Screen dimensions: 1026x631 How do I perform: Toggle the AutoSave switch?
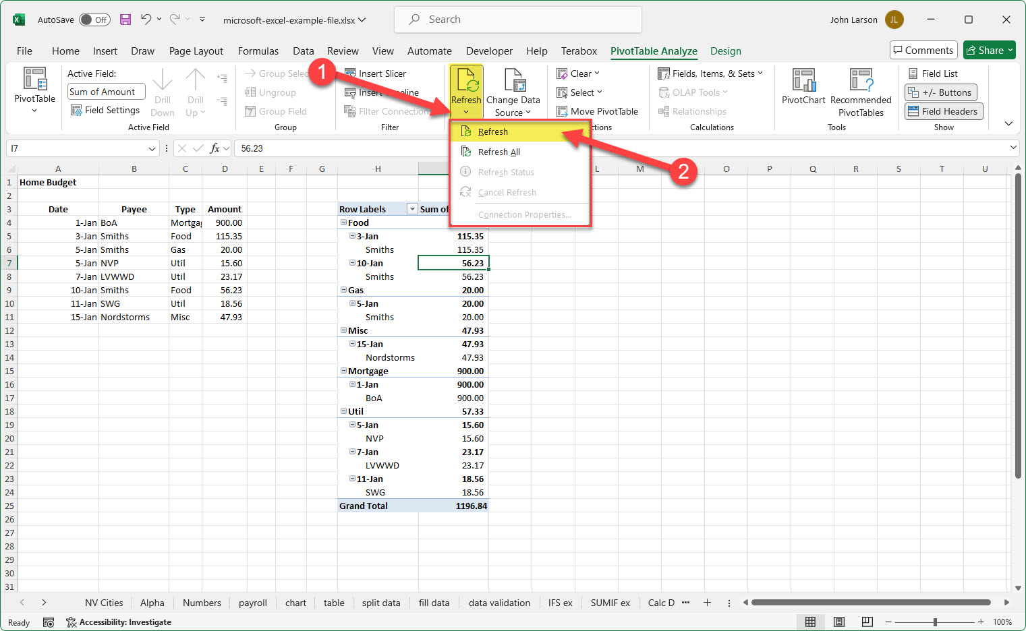[94, 20]
